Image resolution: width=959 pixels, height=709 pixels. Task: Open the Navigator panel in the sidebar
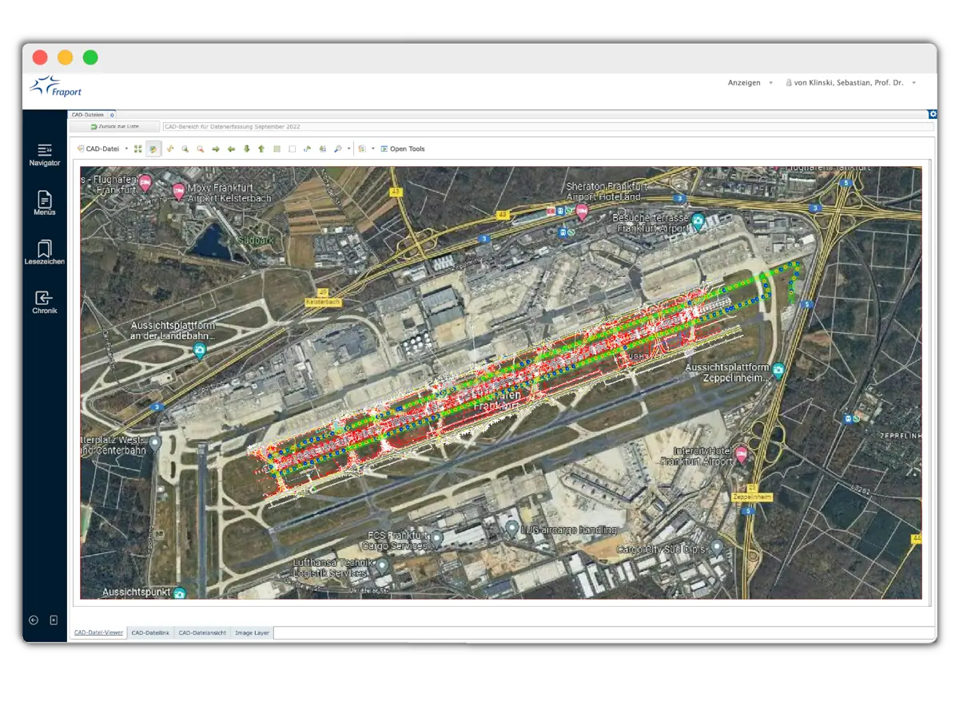coord(44,154)
